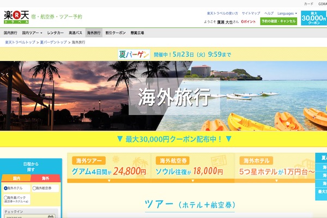Go to 楽天トラベルトップ breadcrumb
This screenshot has width=327, height=218.
pos(20,43)
